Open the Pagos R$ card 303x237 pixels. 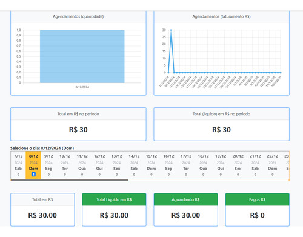(258, 210)
